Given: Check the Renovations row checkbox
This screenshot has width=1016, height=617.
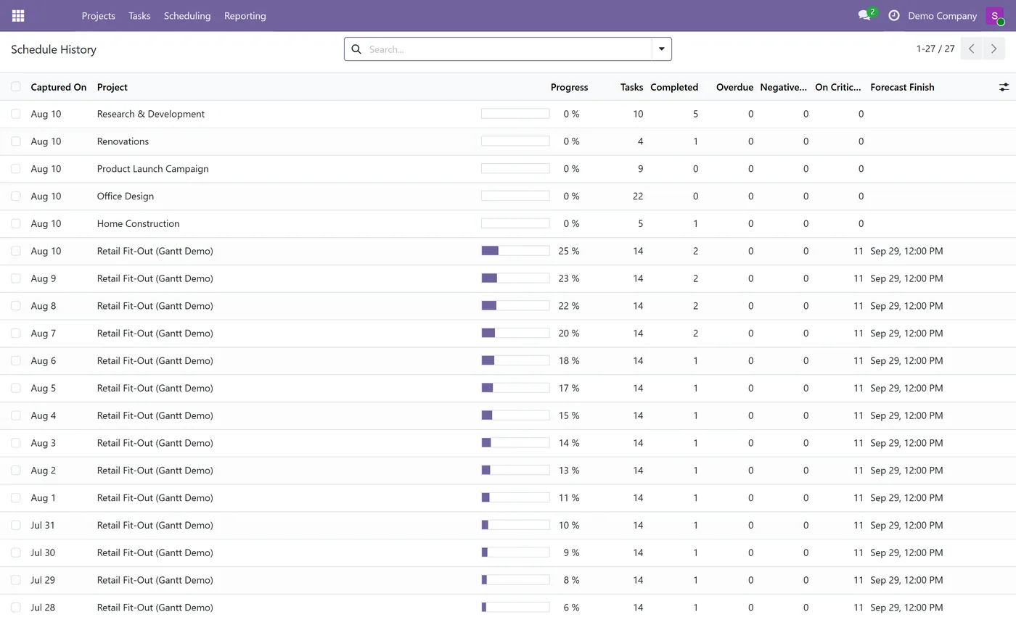Looking at the screenshot, I should pos(15,141).
